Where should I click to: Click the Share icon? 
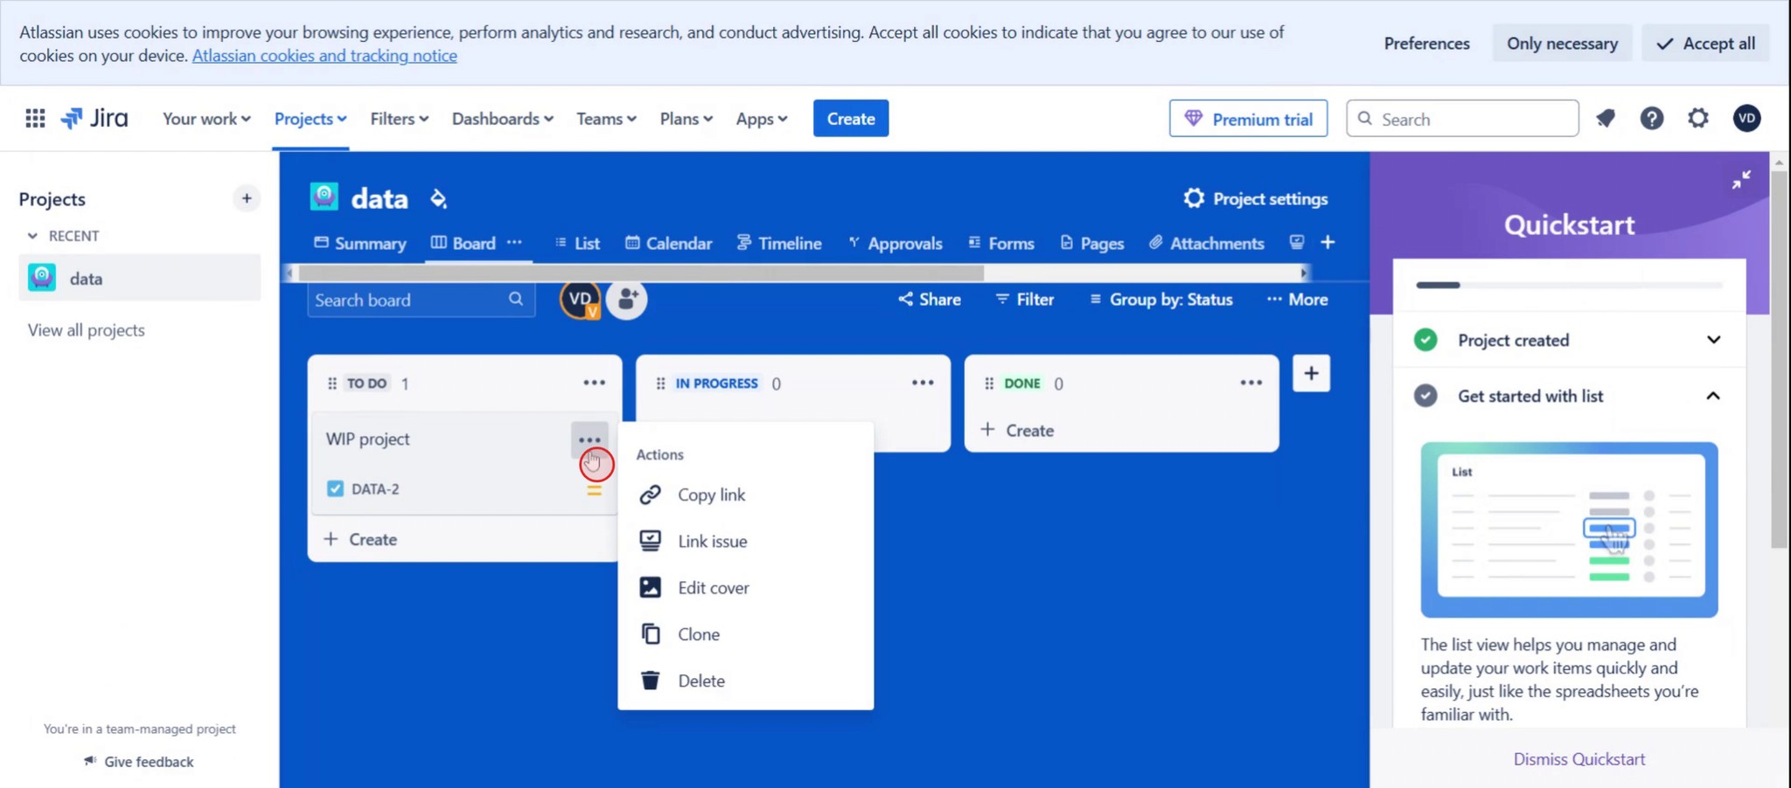[905, 299]
